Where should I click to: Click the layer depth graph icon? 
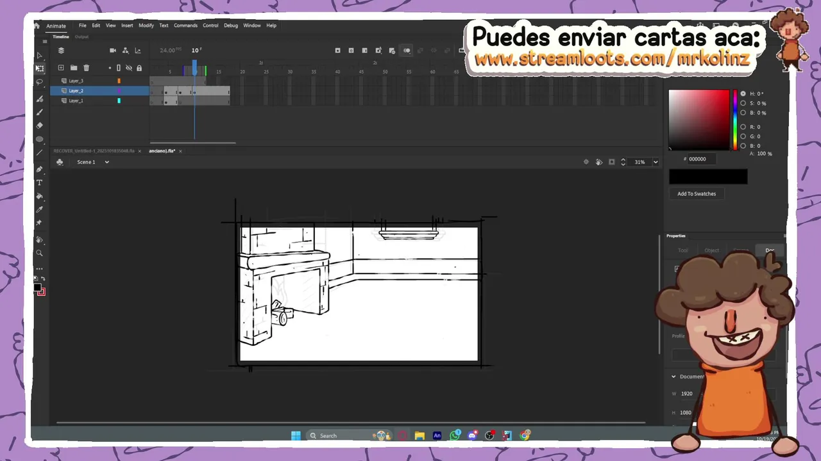click(x=137, y=51)
